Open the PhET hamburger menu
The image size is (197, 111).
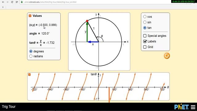193,107
